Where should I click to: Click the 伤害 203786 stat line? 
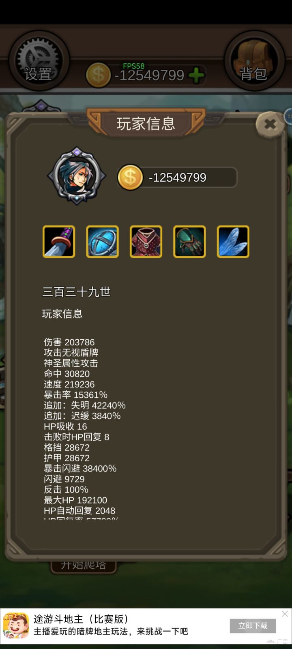click(69, 342)
